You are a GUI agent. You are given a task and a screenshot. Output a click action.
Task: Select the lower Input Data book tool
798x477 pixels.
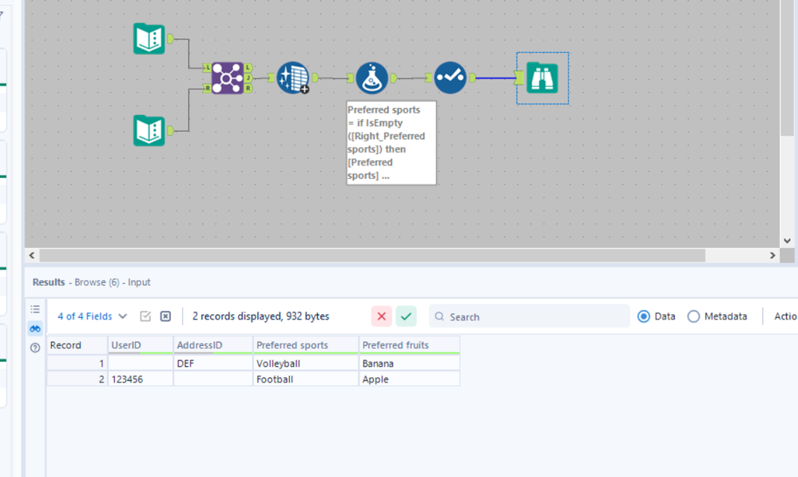click(x=149, y=131)
